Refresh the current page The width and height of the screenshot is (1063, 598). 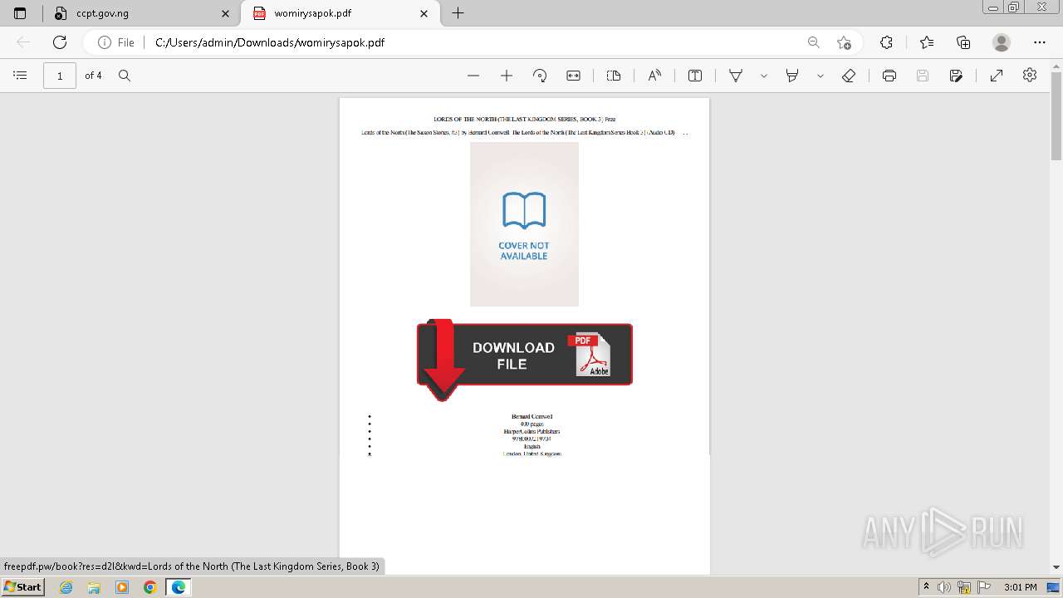(x=60, y=42)
